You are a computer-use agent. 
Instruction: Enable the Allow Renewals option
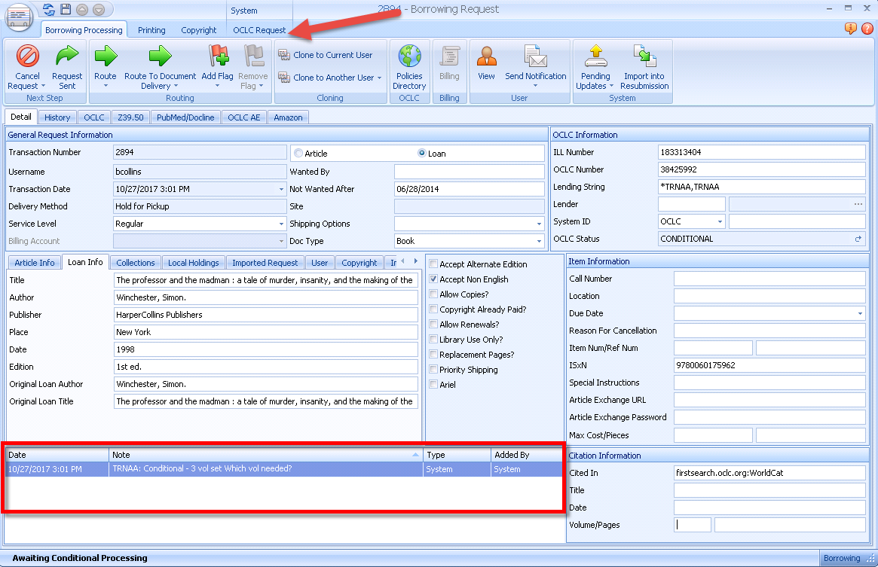tap(435, 325)
